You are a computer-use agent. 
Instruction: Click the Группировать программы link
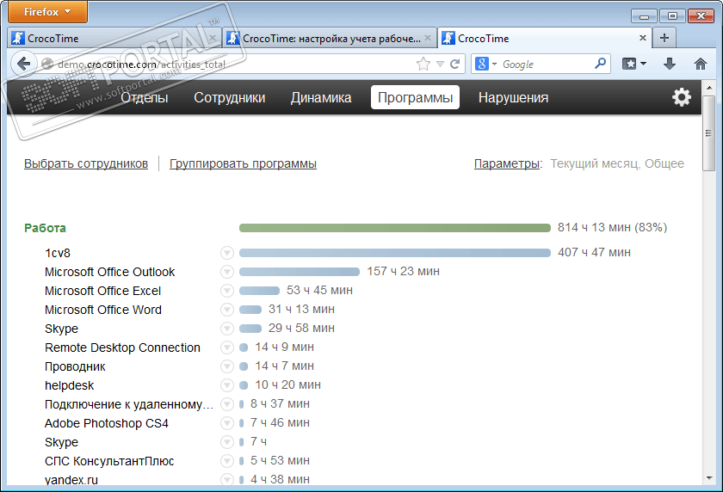tap(243, 163)
